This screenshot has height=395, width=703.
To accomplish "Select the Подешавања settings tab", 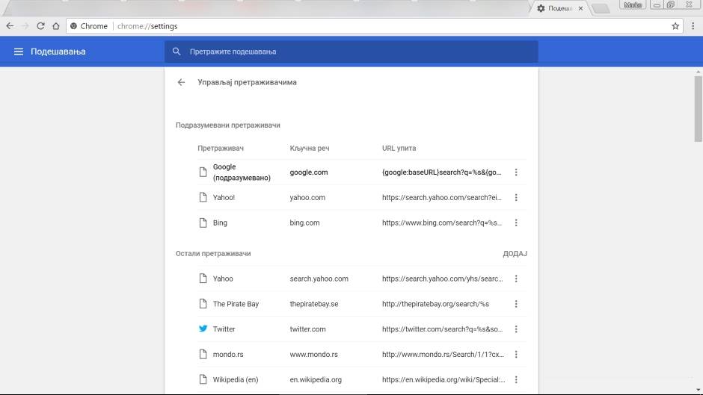I will coord(558,8).
